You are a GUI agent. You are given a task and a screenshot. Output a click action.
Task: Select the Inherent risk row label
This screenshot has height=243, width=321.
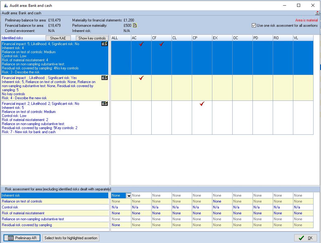coord(55,195)
